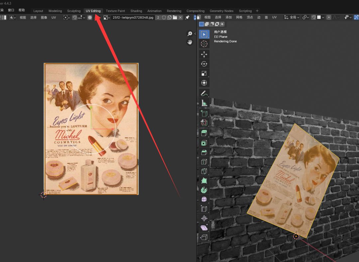This screenshot has height=262, width=359.
Task: Select the Measure tool
Action: pos(204,103)
